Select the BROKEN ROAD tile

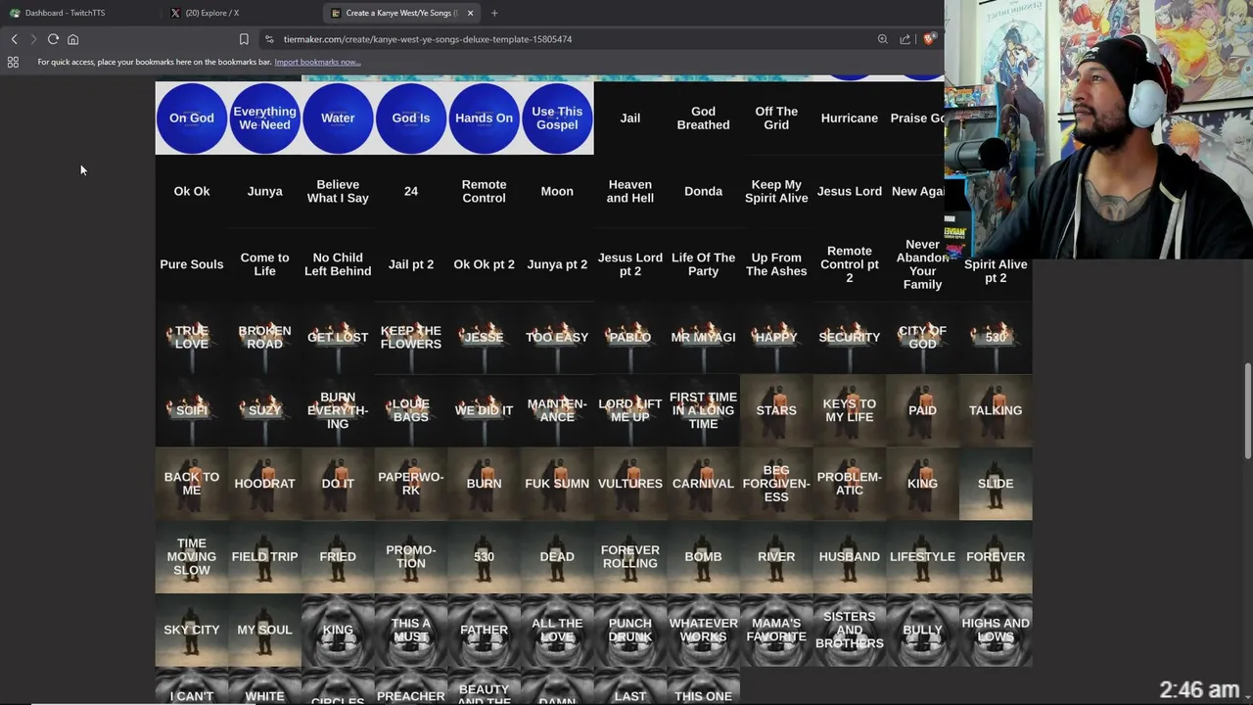264,337
